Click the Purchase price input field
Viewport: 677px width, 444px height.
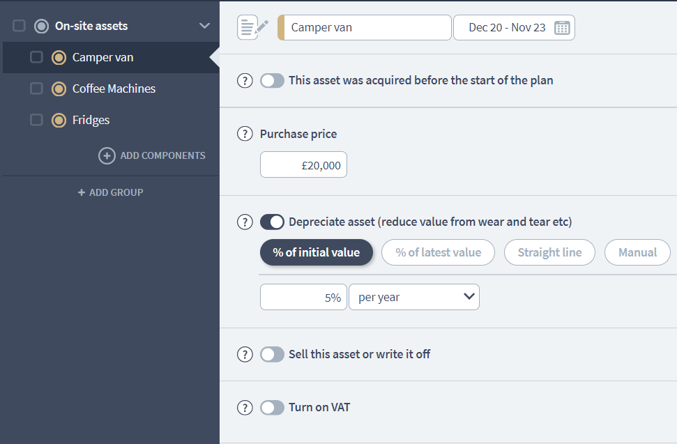[x=303, y=165]
